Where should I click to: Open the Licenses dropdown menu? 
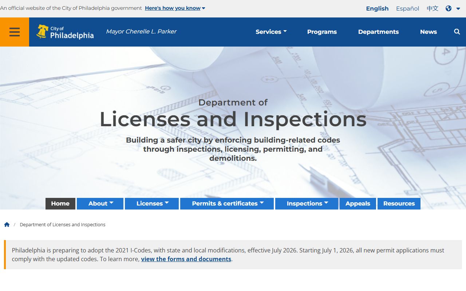(152, 204)
